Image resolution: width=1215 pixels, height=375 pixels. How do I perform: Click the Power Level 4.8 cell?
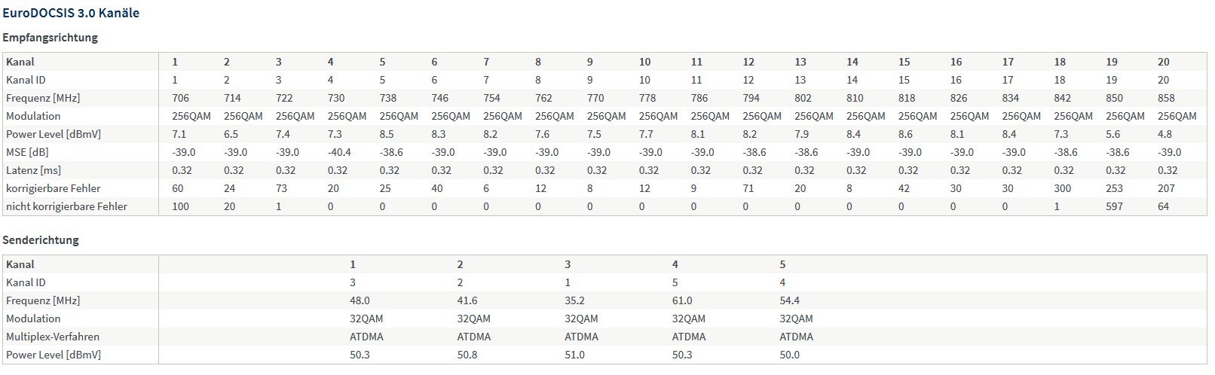click(x=1165, y=134)
